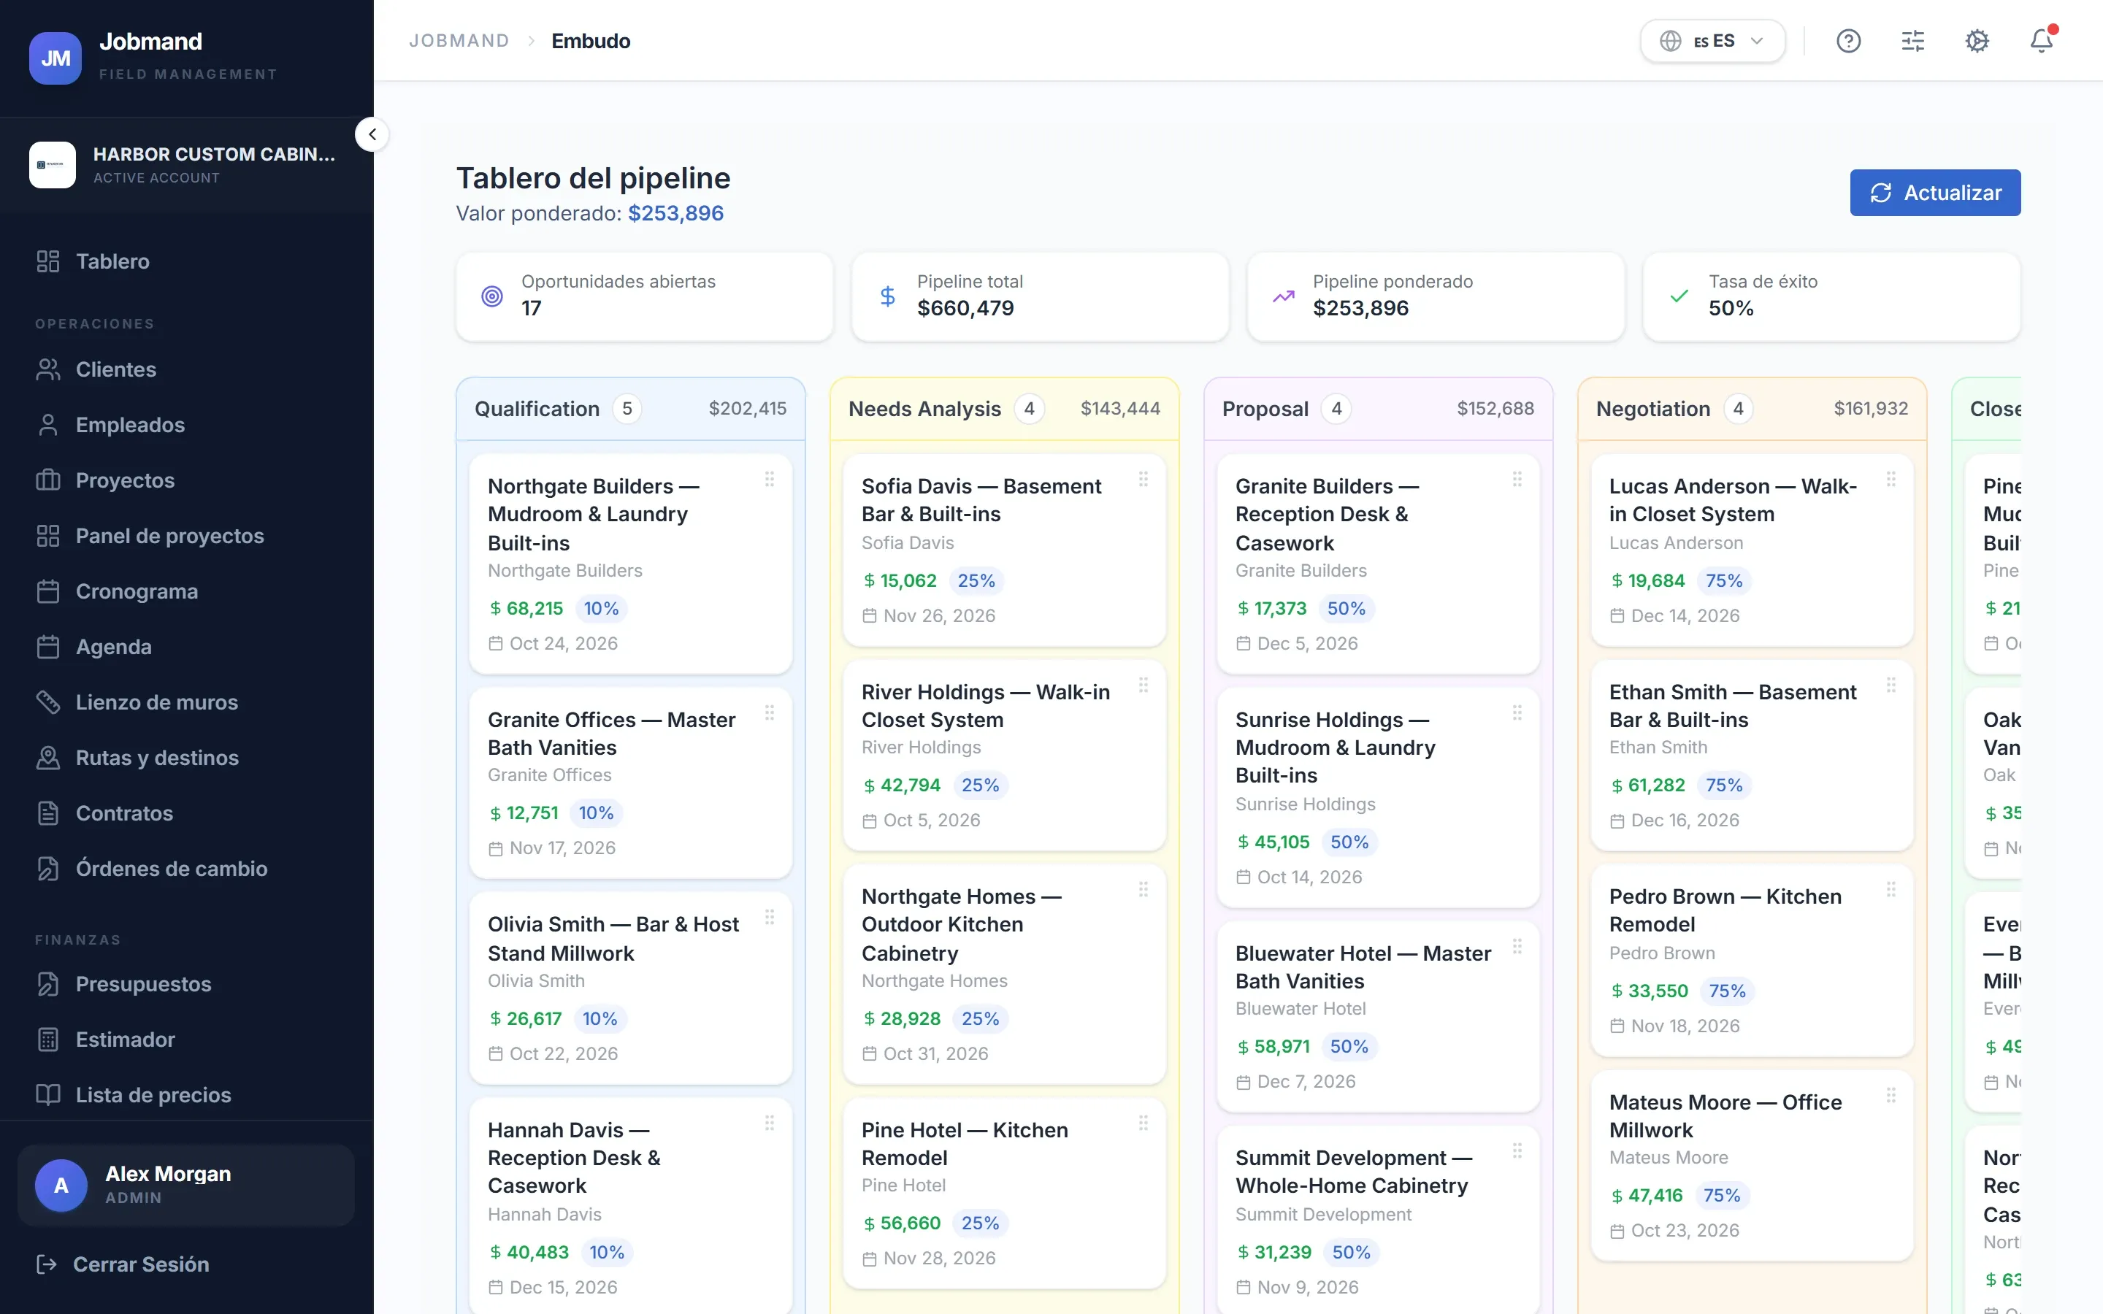Click drag handle on Bluewater Hotel card
The width and height of the screenshot is (2103, 1314).
pyautogui.click(x=1517, y=946)
